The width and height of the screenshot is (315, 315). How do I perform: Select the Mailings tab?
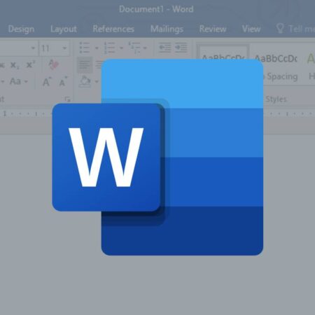pyautogui.click(x=167, y=29)
